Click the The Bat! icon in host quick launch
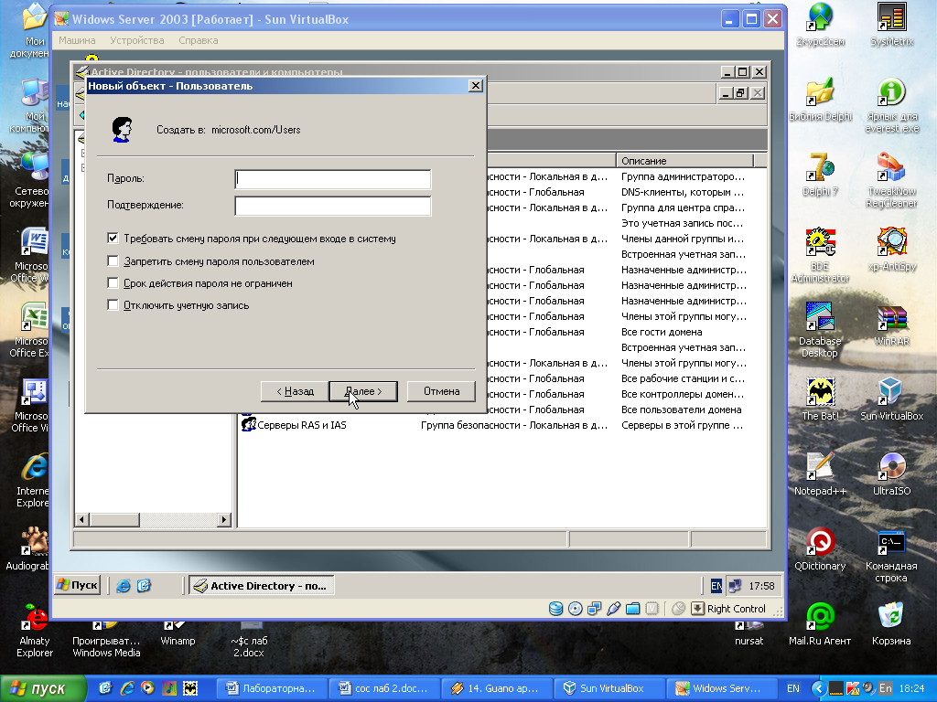The height and width of the screenshot is (702, 937). click(x=189, y=688)
